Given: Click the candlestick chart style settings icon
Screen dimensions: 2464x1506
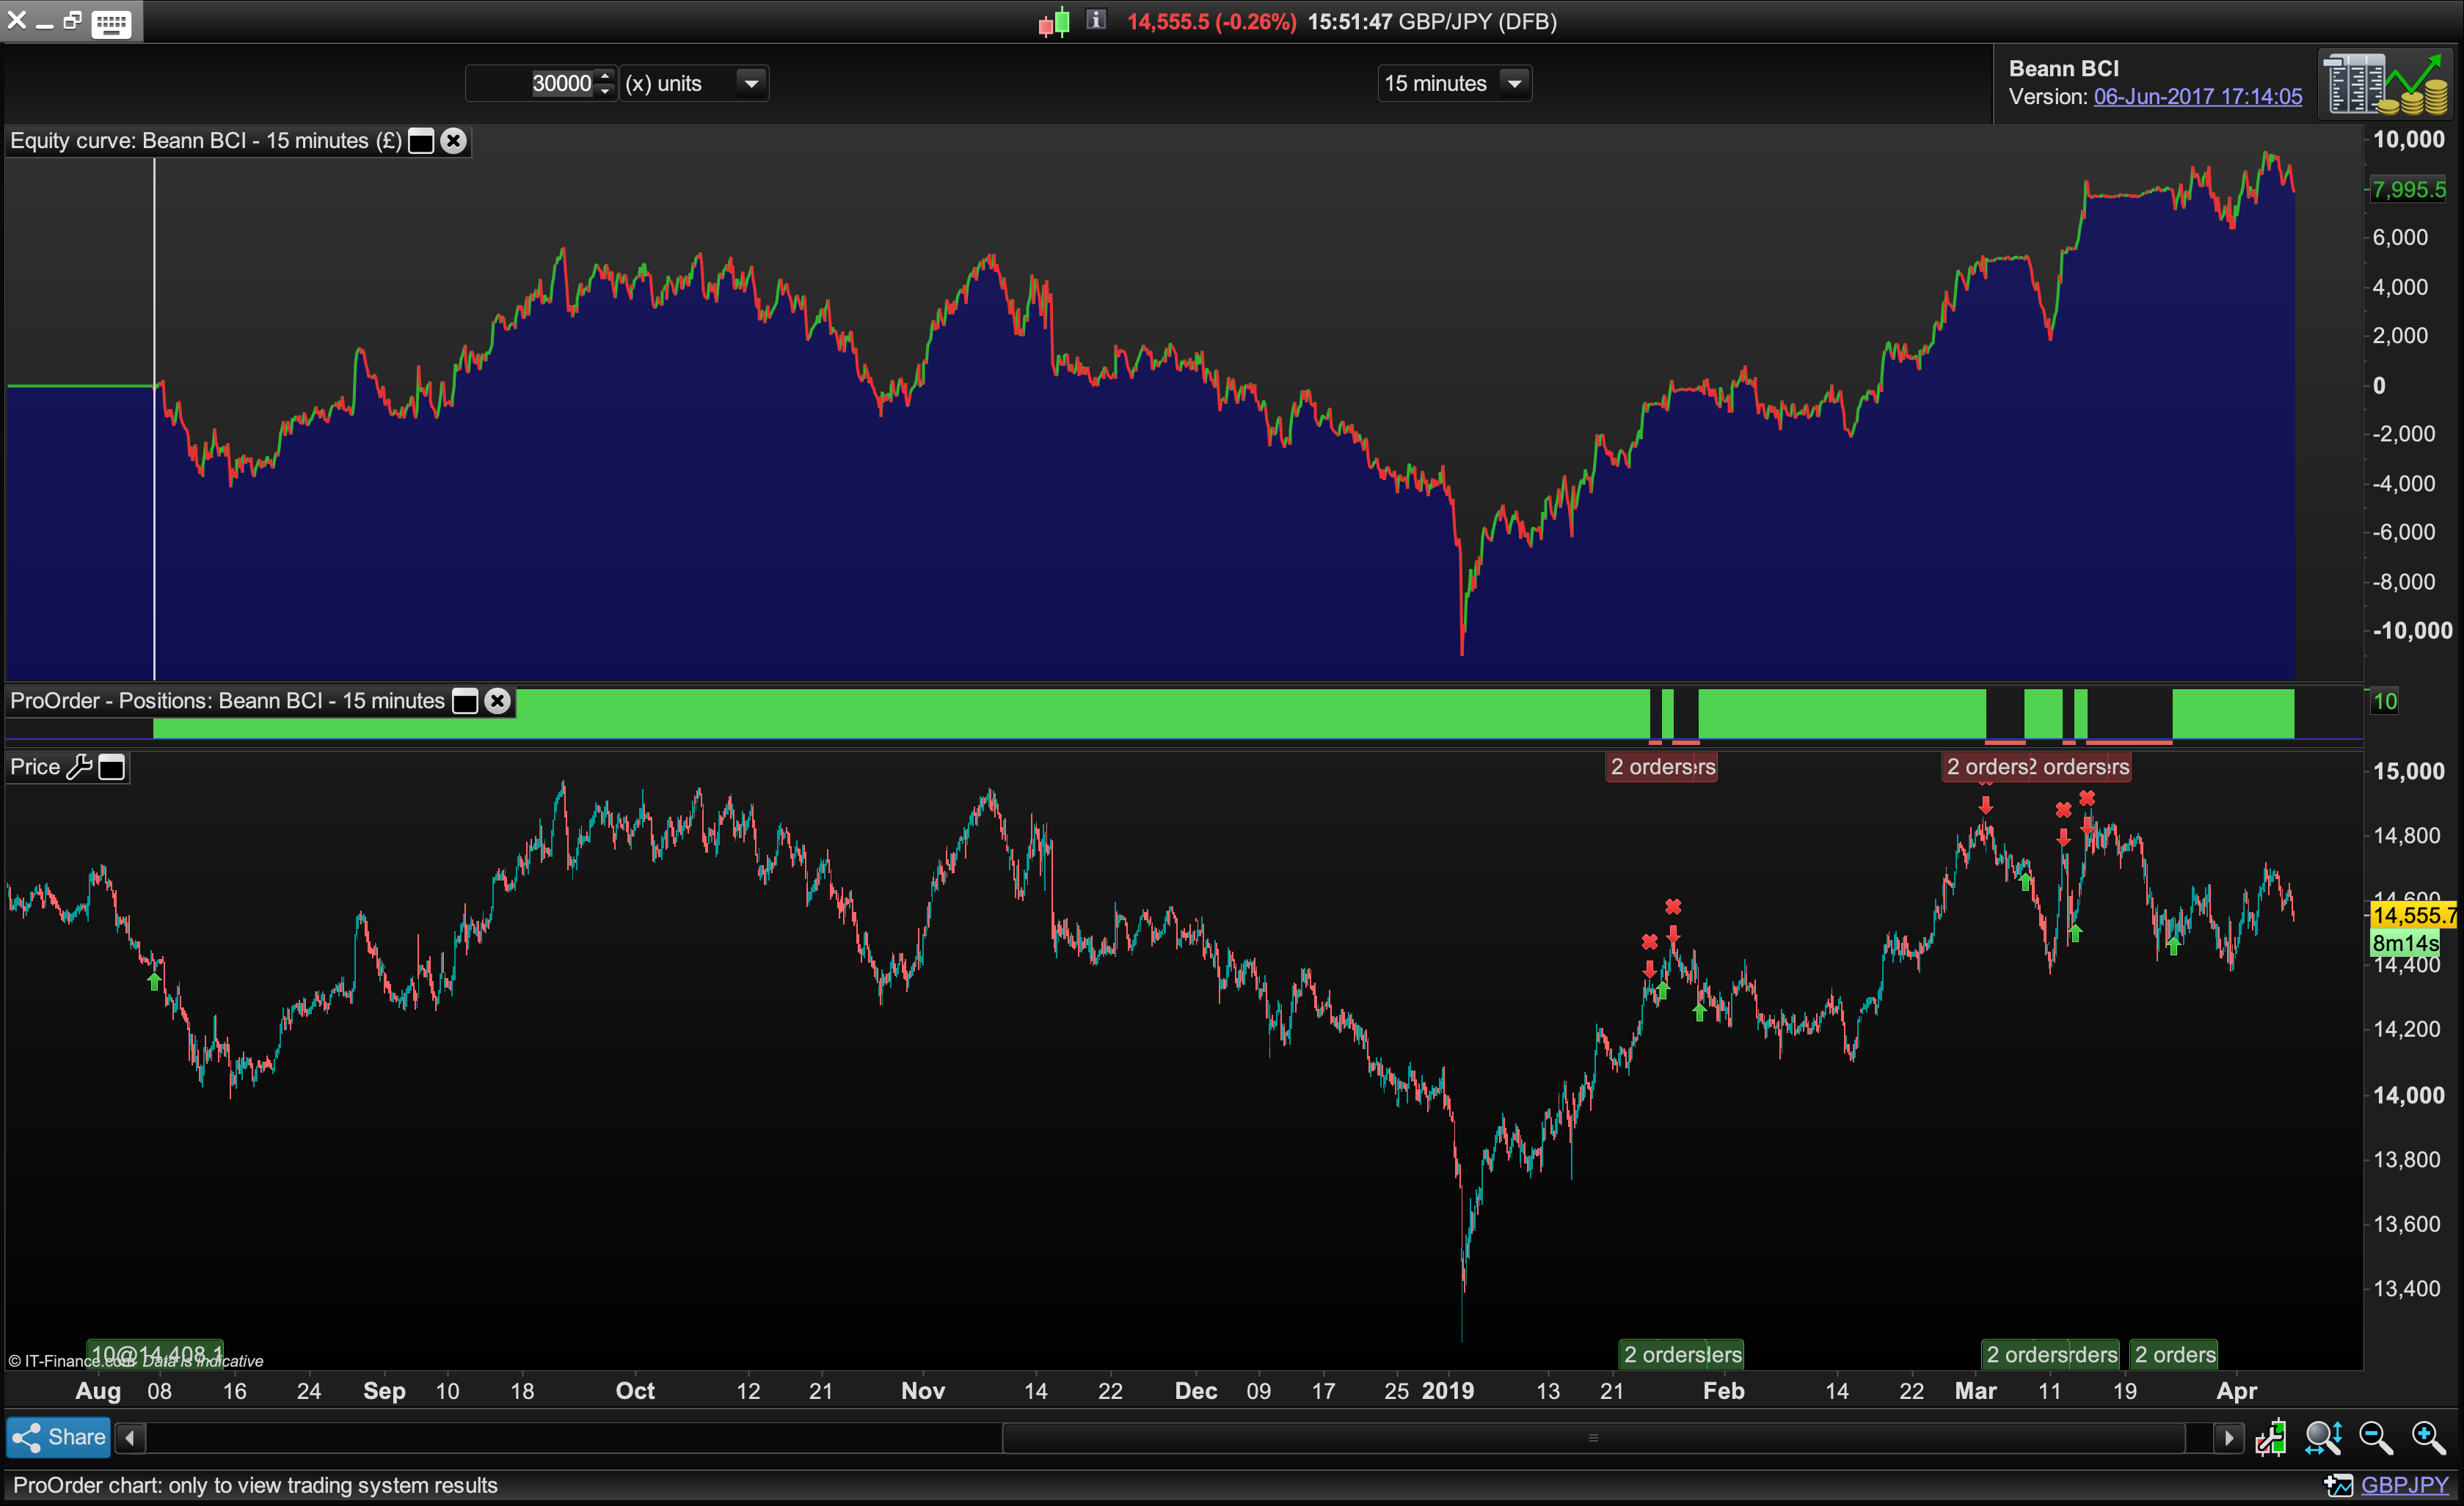Looking at the screenshot, I should pos(2271,1438).
